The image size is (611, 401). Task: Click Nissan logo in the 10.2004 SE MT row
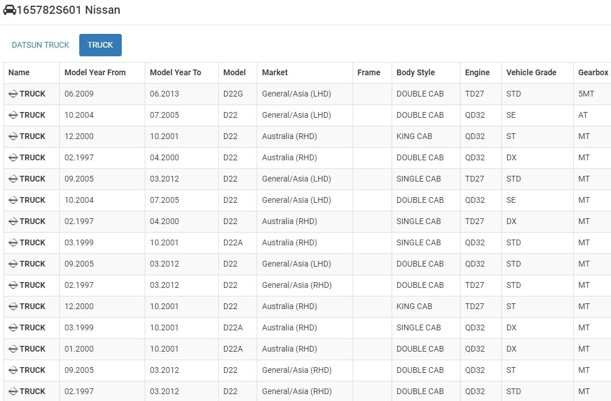13,200
